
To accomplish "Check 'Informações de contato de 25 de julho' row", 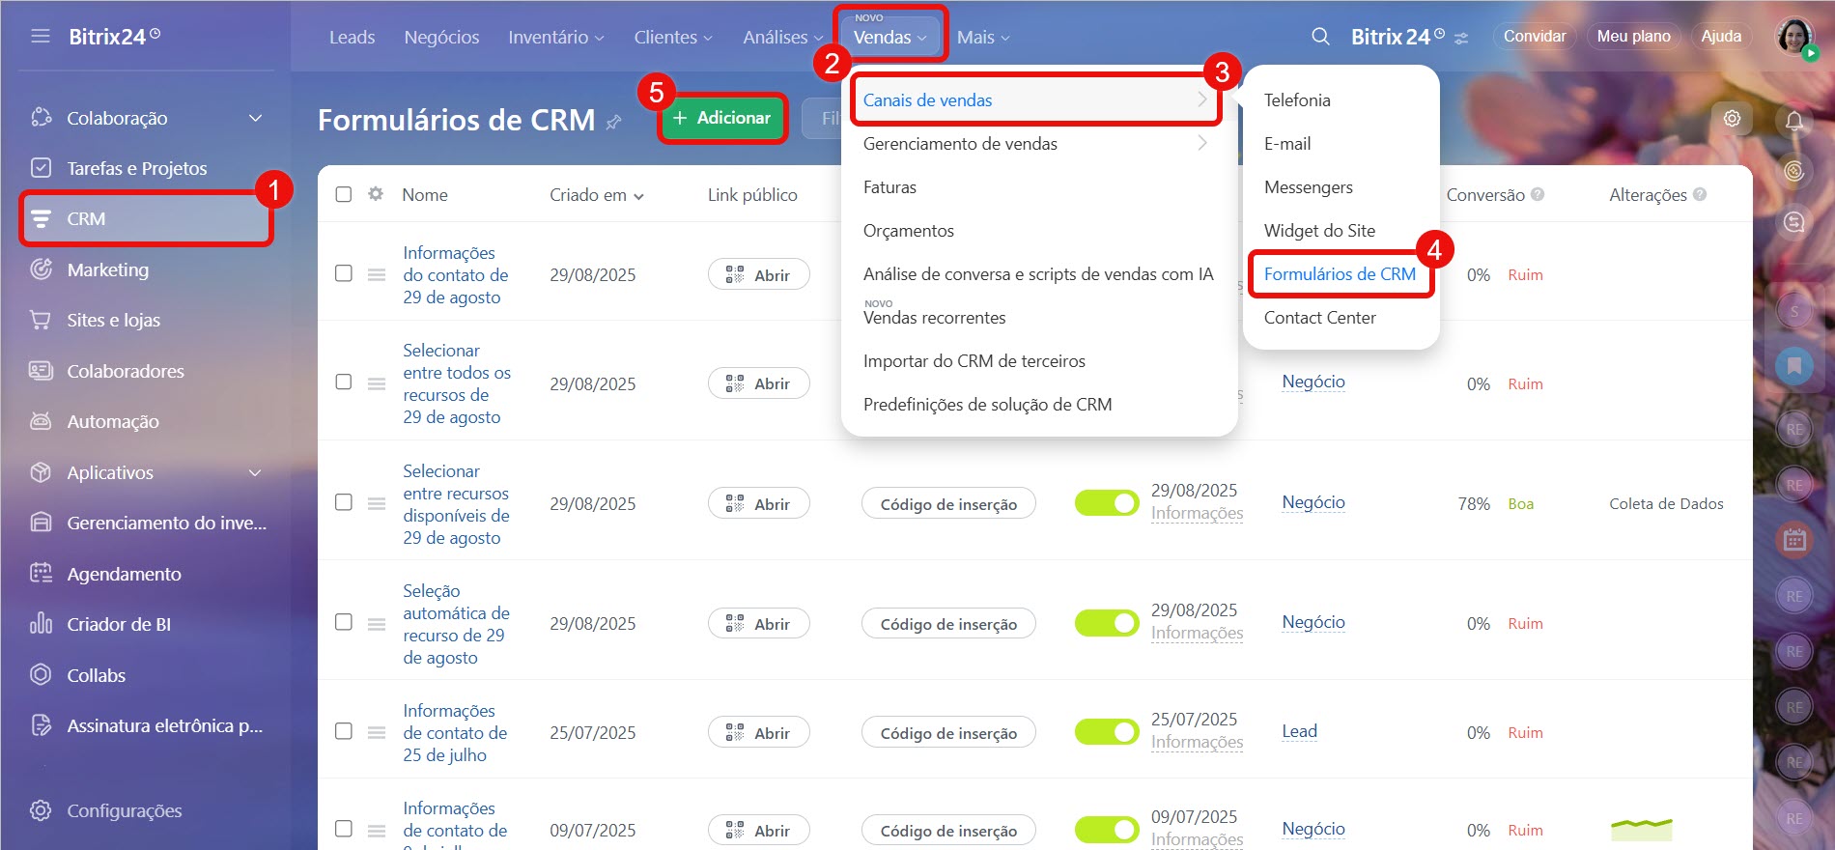I will pos(344,731).
